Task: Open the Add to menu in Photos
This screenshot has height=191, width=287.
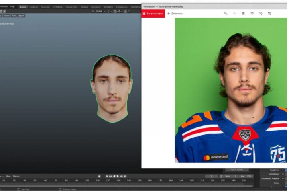Action: click(175, 14)
